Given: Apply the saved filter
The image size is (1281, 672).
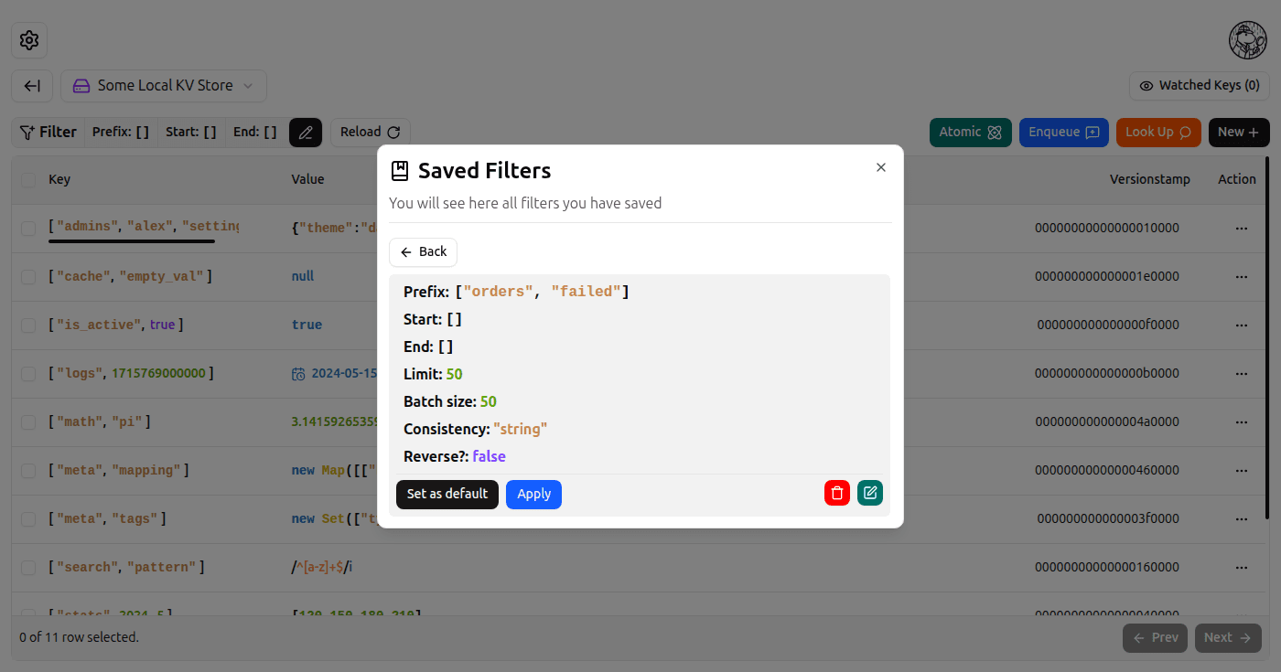Looking at the screenshot, I should [x=533, y=495].
